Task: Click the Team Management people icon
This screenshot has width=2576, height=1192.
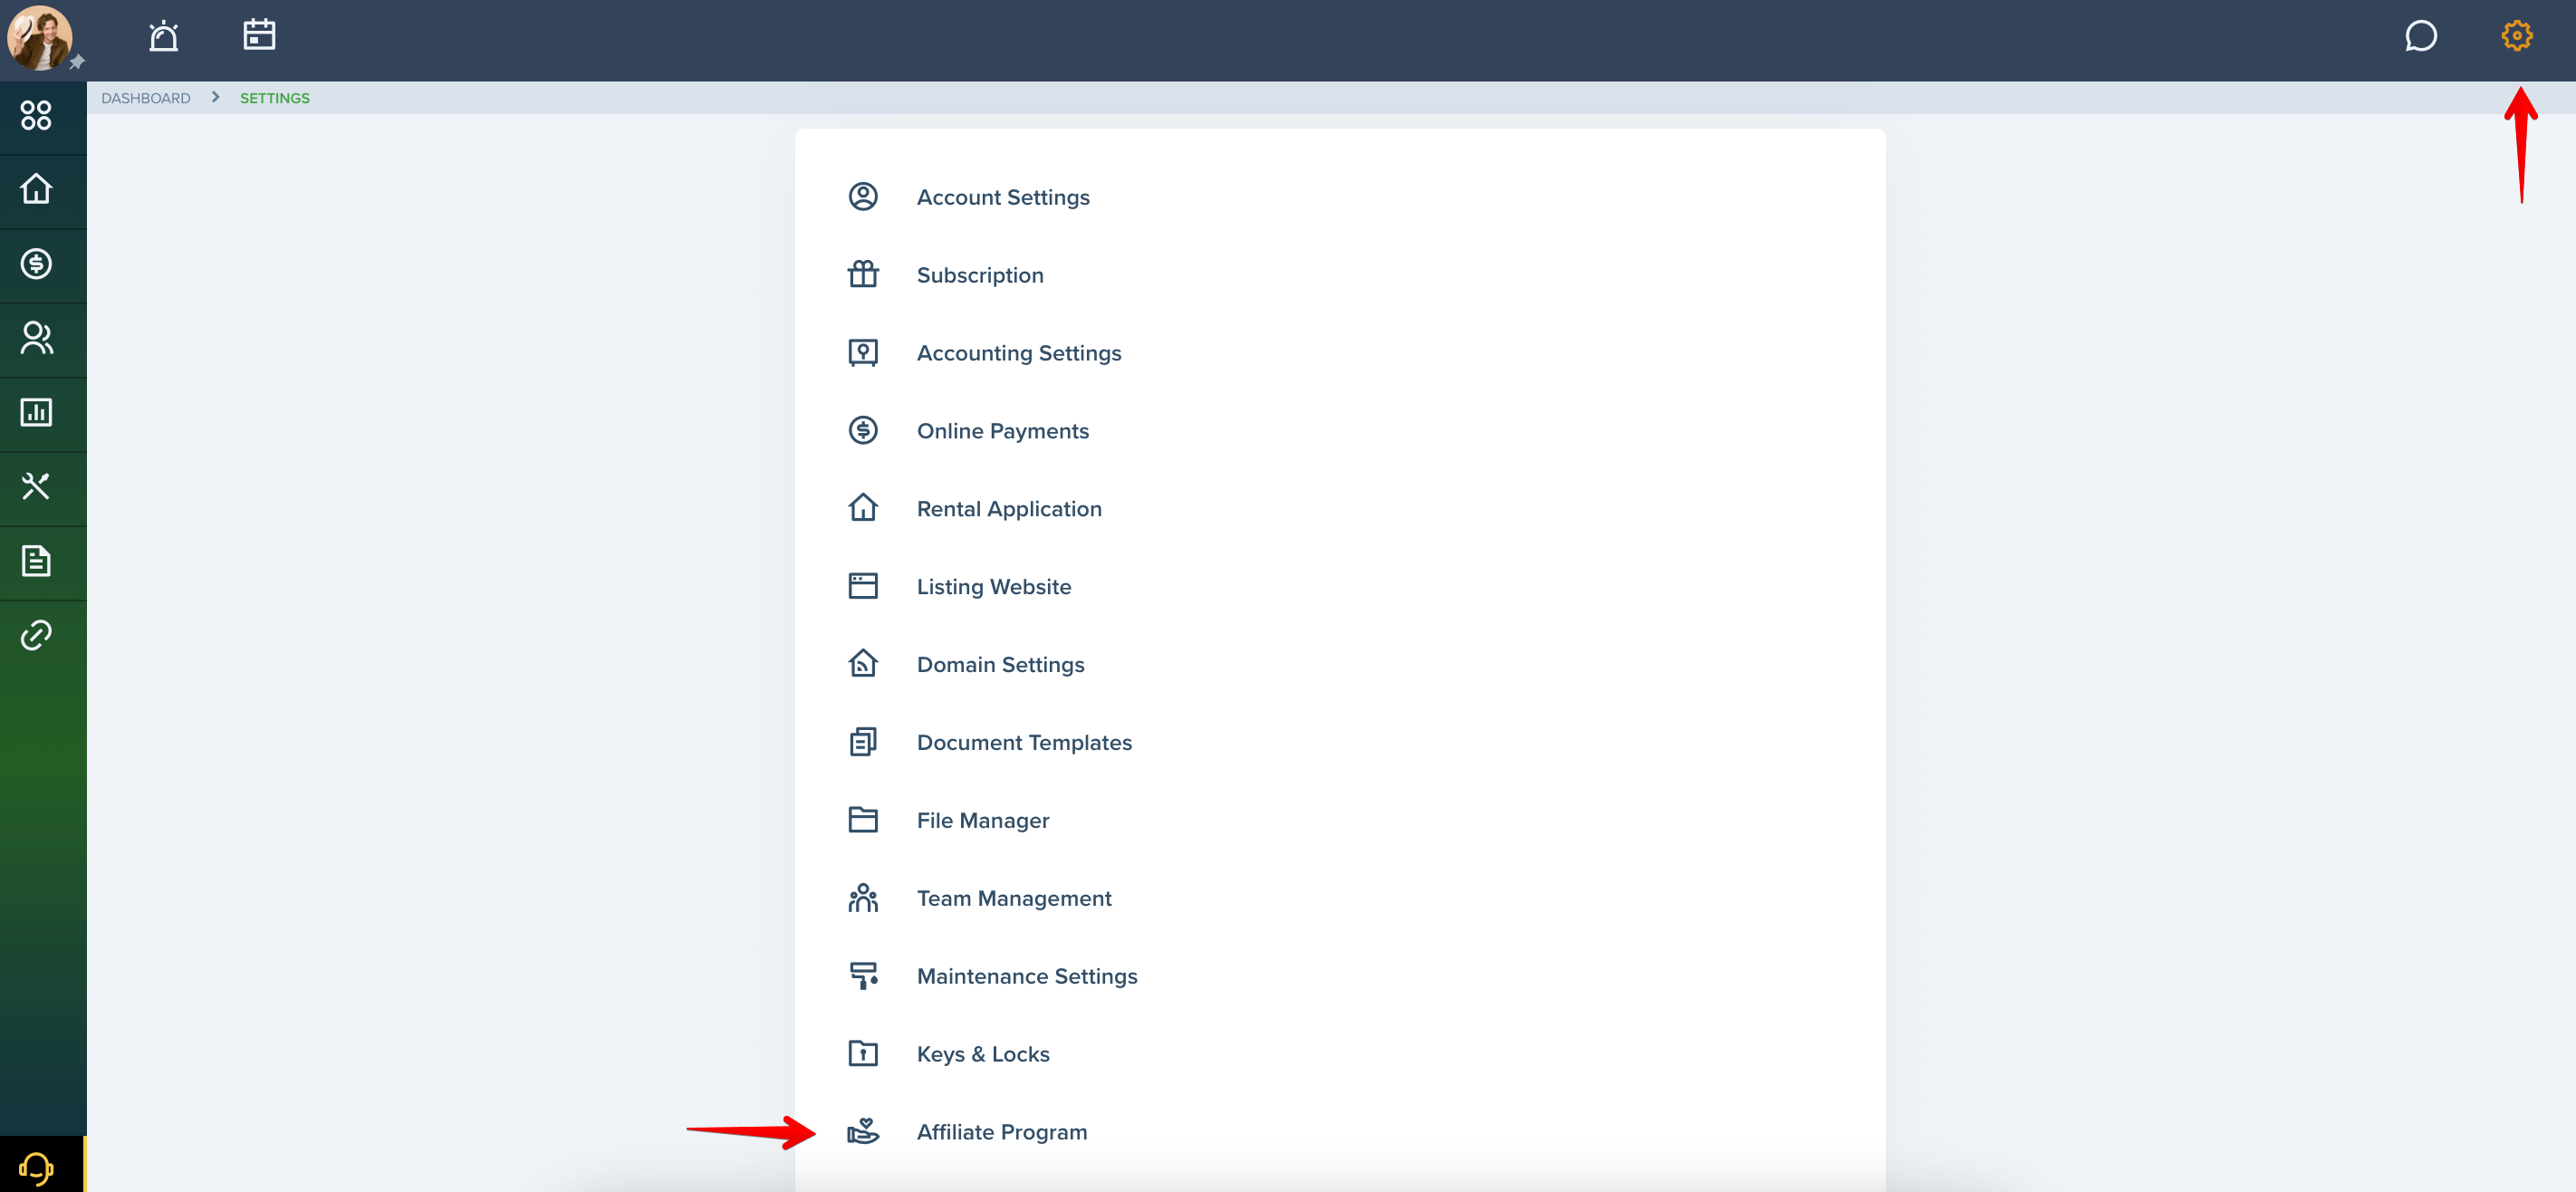Action: click(x=863, y=898)
